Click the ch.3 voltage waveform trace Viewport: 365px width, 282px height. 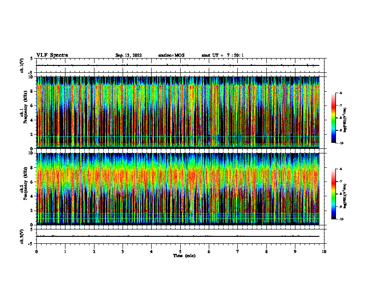[178, 236]
